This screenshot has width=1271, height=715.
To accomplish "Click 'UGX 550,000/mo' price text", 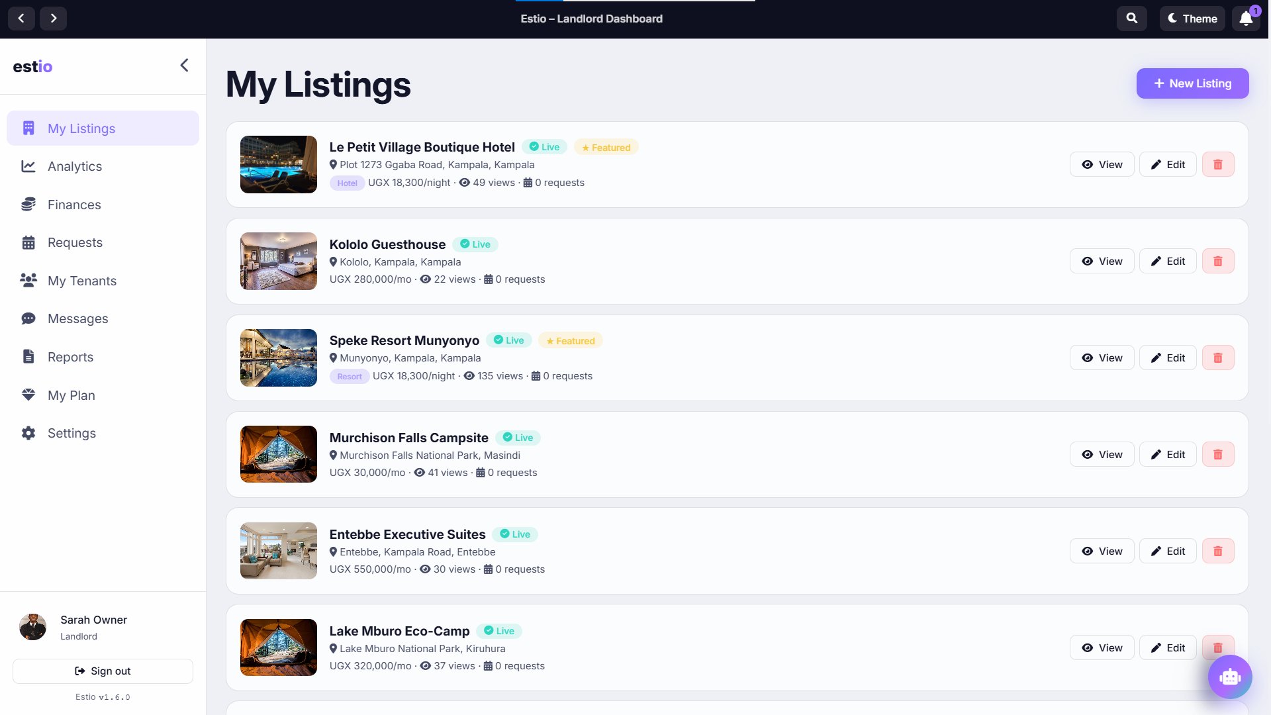I will [370, 569].
